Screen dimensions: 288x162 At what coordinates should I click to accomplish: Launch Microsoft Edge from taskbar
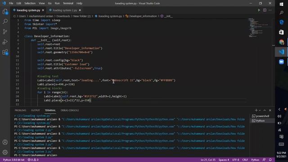tap(281, 22)
